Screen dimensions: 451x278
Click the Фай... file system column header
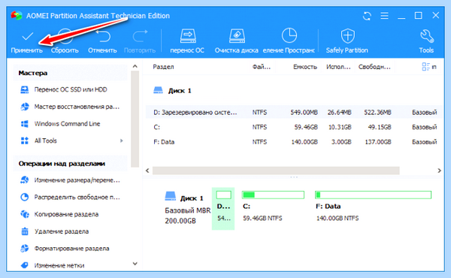click(261, 67)
